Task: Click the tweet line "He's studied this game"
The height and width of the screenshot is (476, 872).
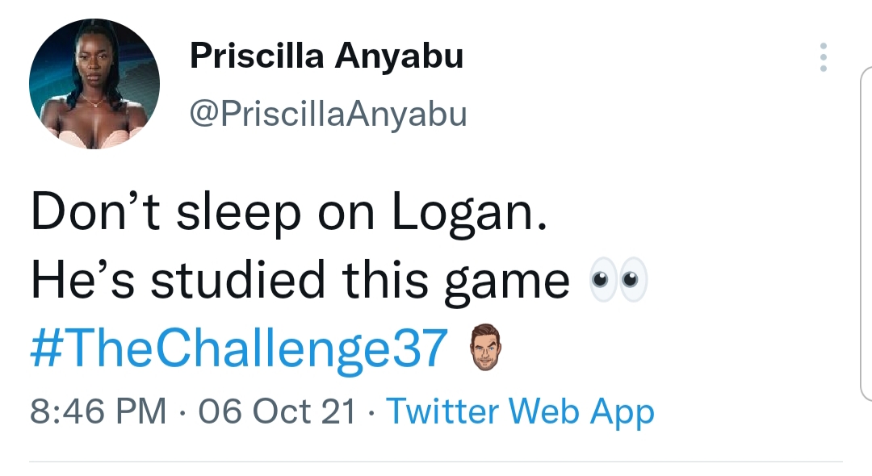Action: tap(300, 280)
